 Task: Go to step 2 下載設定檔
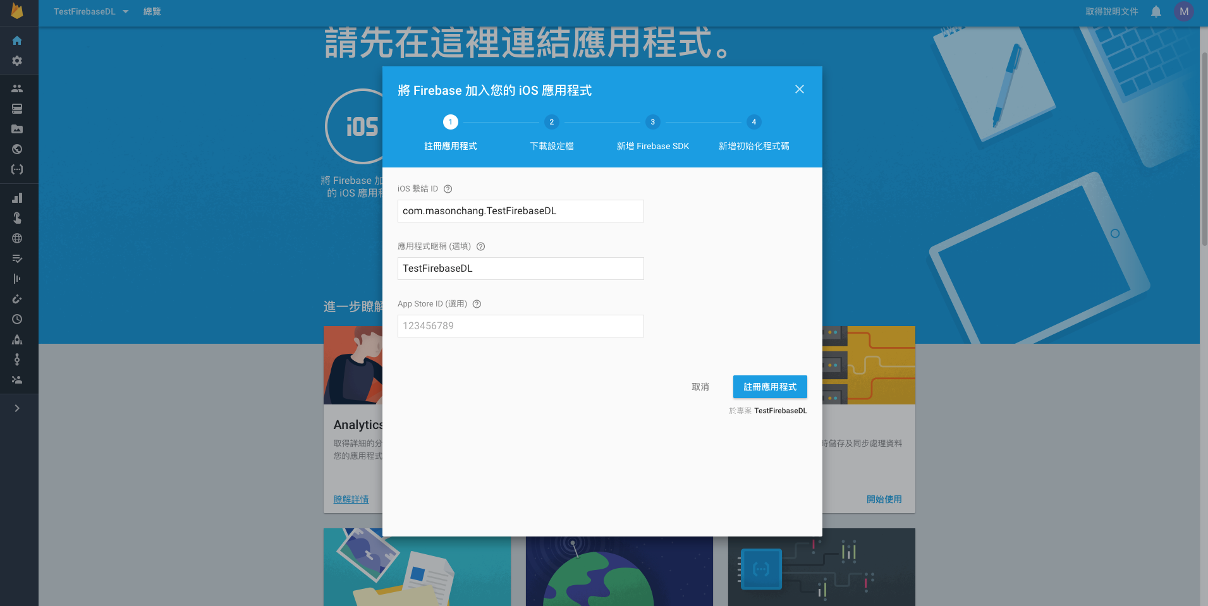pyautogui.click(x=552, y=133)
